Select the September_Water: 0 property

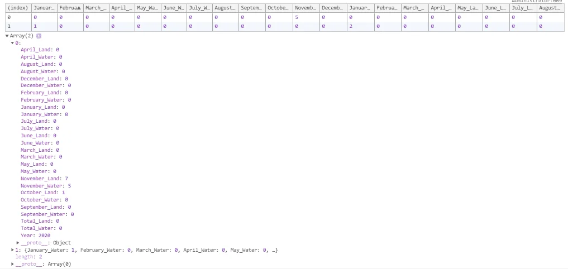47,214
